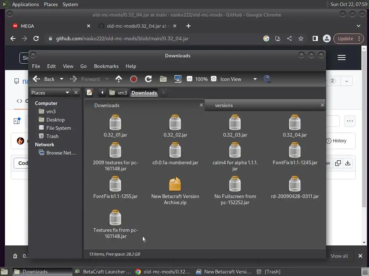The width and height of the screenshot is (369, 276).
Task: Close the Downloads file manager tab
Action: [201, 105]
